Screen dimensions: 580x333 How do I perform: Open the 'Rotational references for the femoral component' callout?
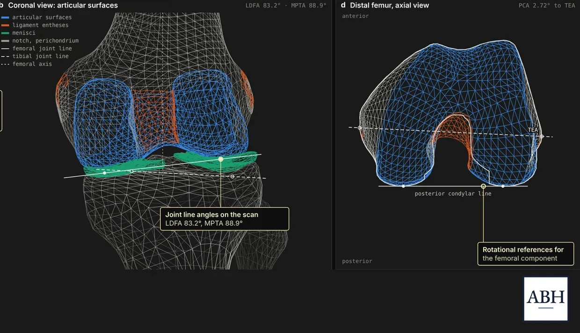point(526,254)
